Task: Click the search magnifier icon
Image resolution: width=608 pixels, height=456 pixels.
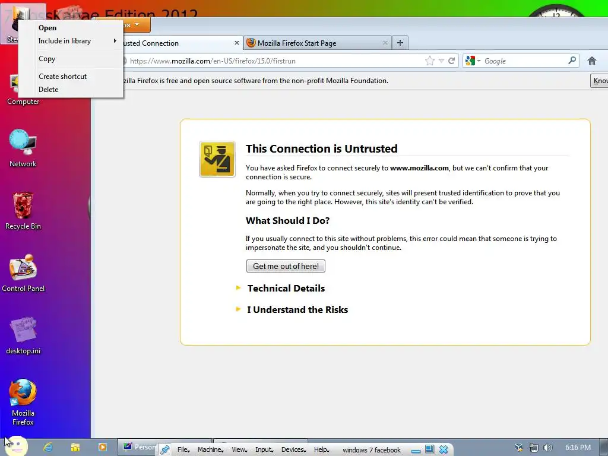Action: click(x=572, y=61)
